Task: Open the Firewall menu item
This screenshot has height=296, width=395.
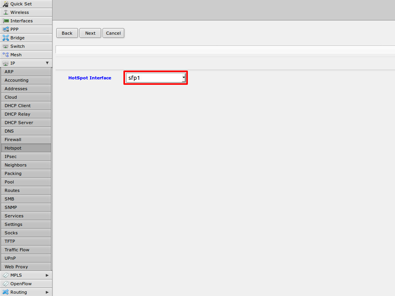Action: (13, 140)
